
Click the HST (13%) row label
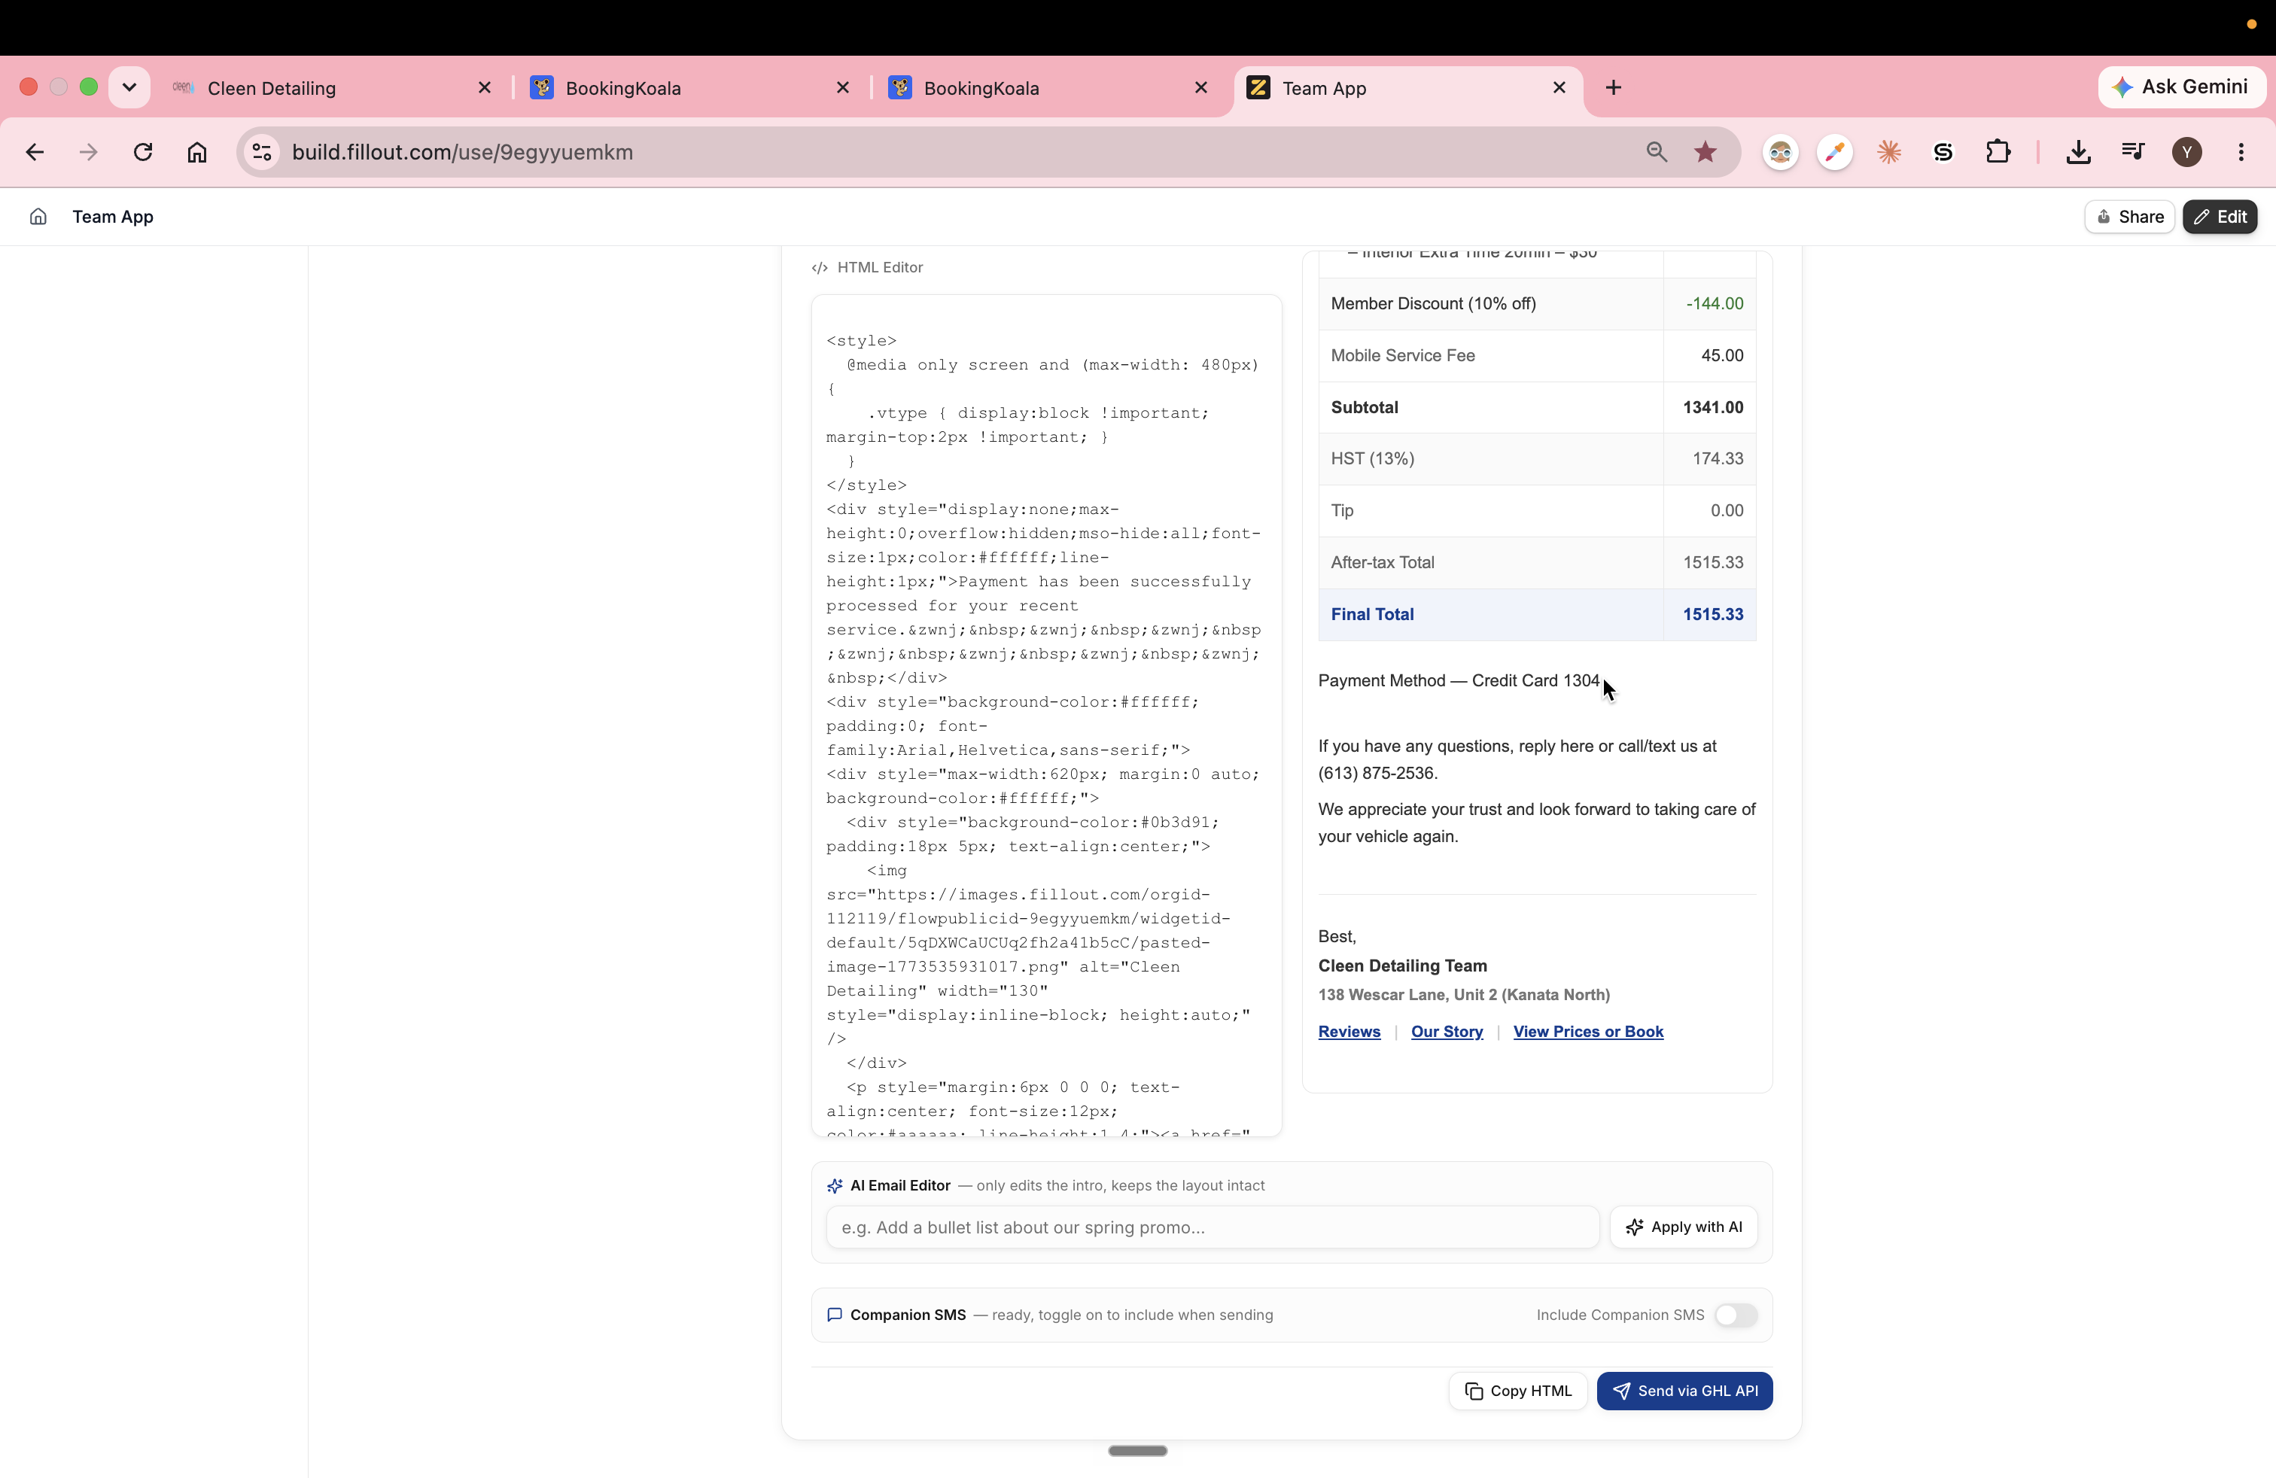(1372, 459)
